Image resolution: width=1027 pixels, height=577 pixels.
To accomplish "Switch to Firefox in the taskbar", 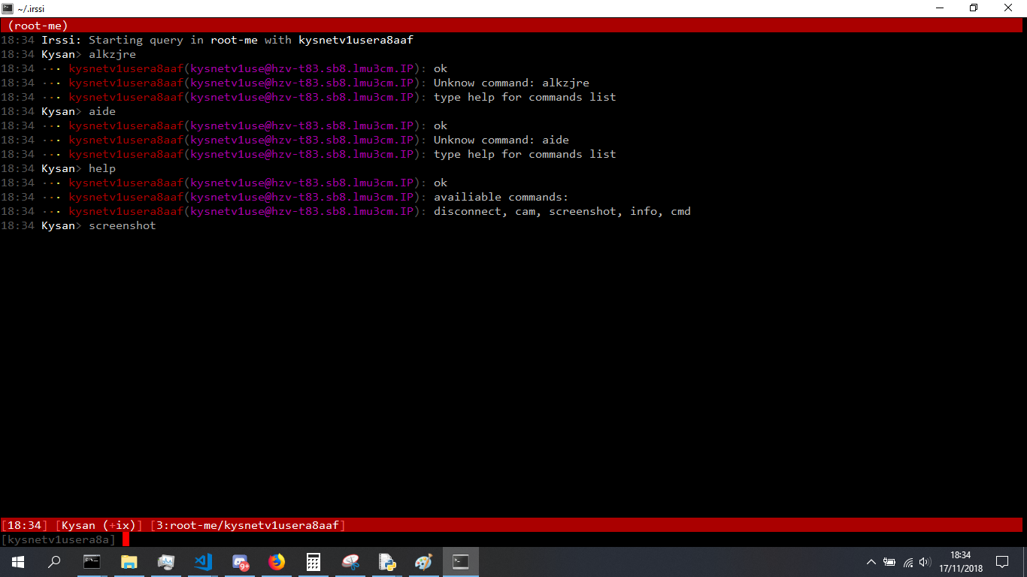I will click(277, 561).
